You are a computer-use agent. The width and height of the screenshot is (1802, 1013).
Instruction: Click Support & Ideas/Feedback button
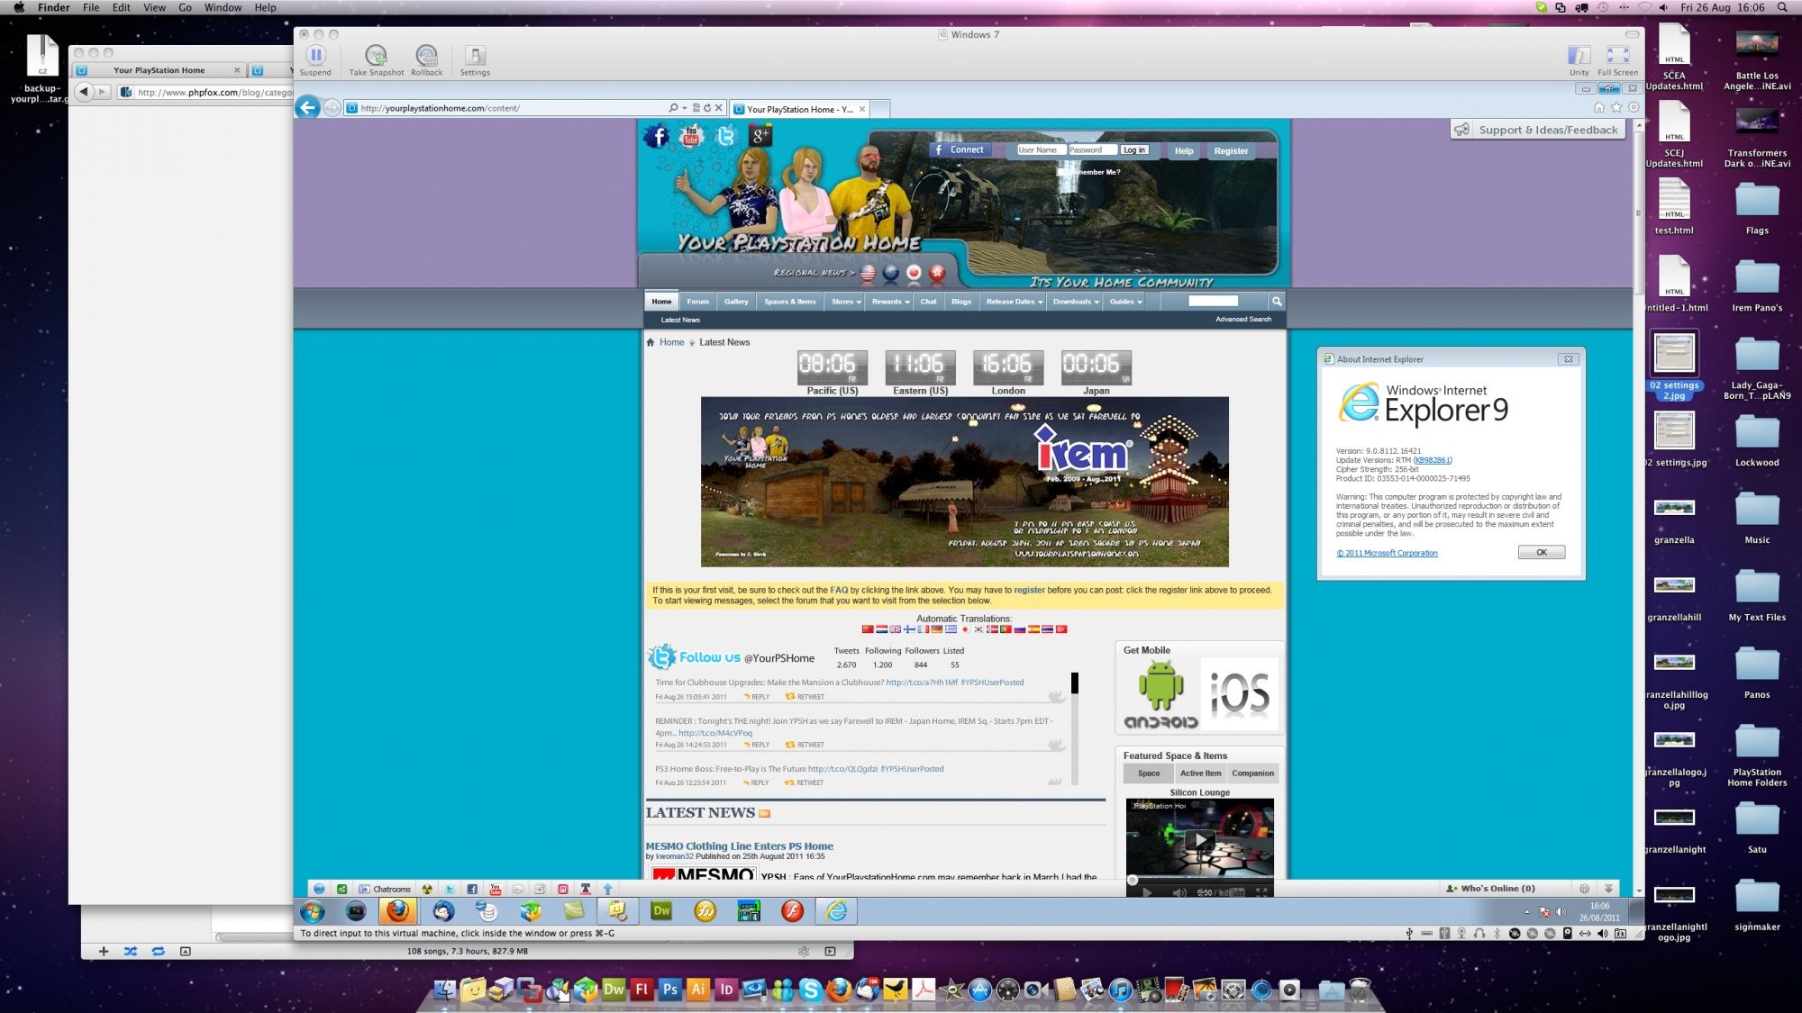[1538, 130]
